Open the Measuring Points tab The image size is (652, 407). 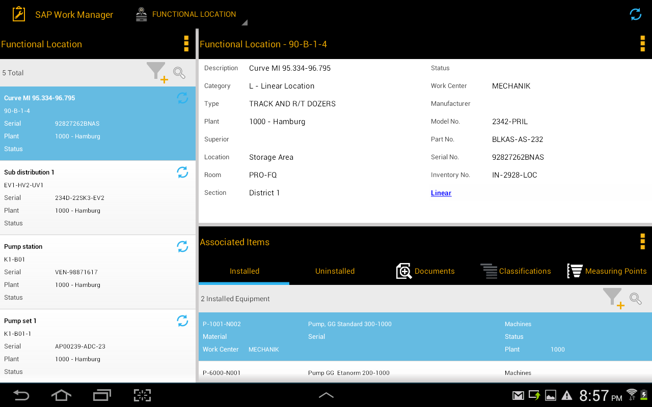[607, 271]
